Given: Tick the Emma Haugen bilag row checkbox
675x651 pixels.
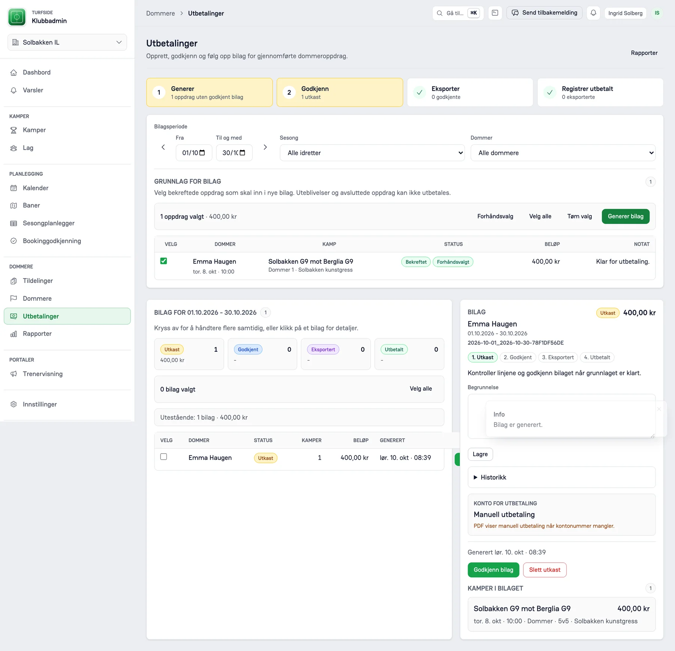Looking at the screenshot, I should click(163, 457).
